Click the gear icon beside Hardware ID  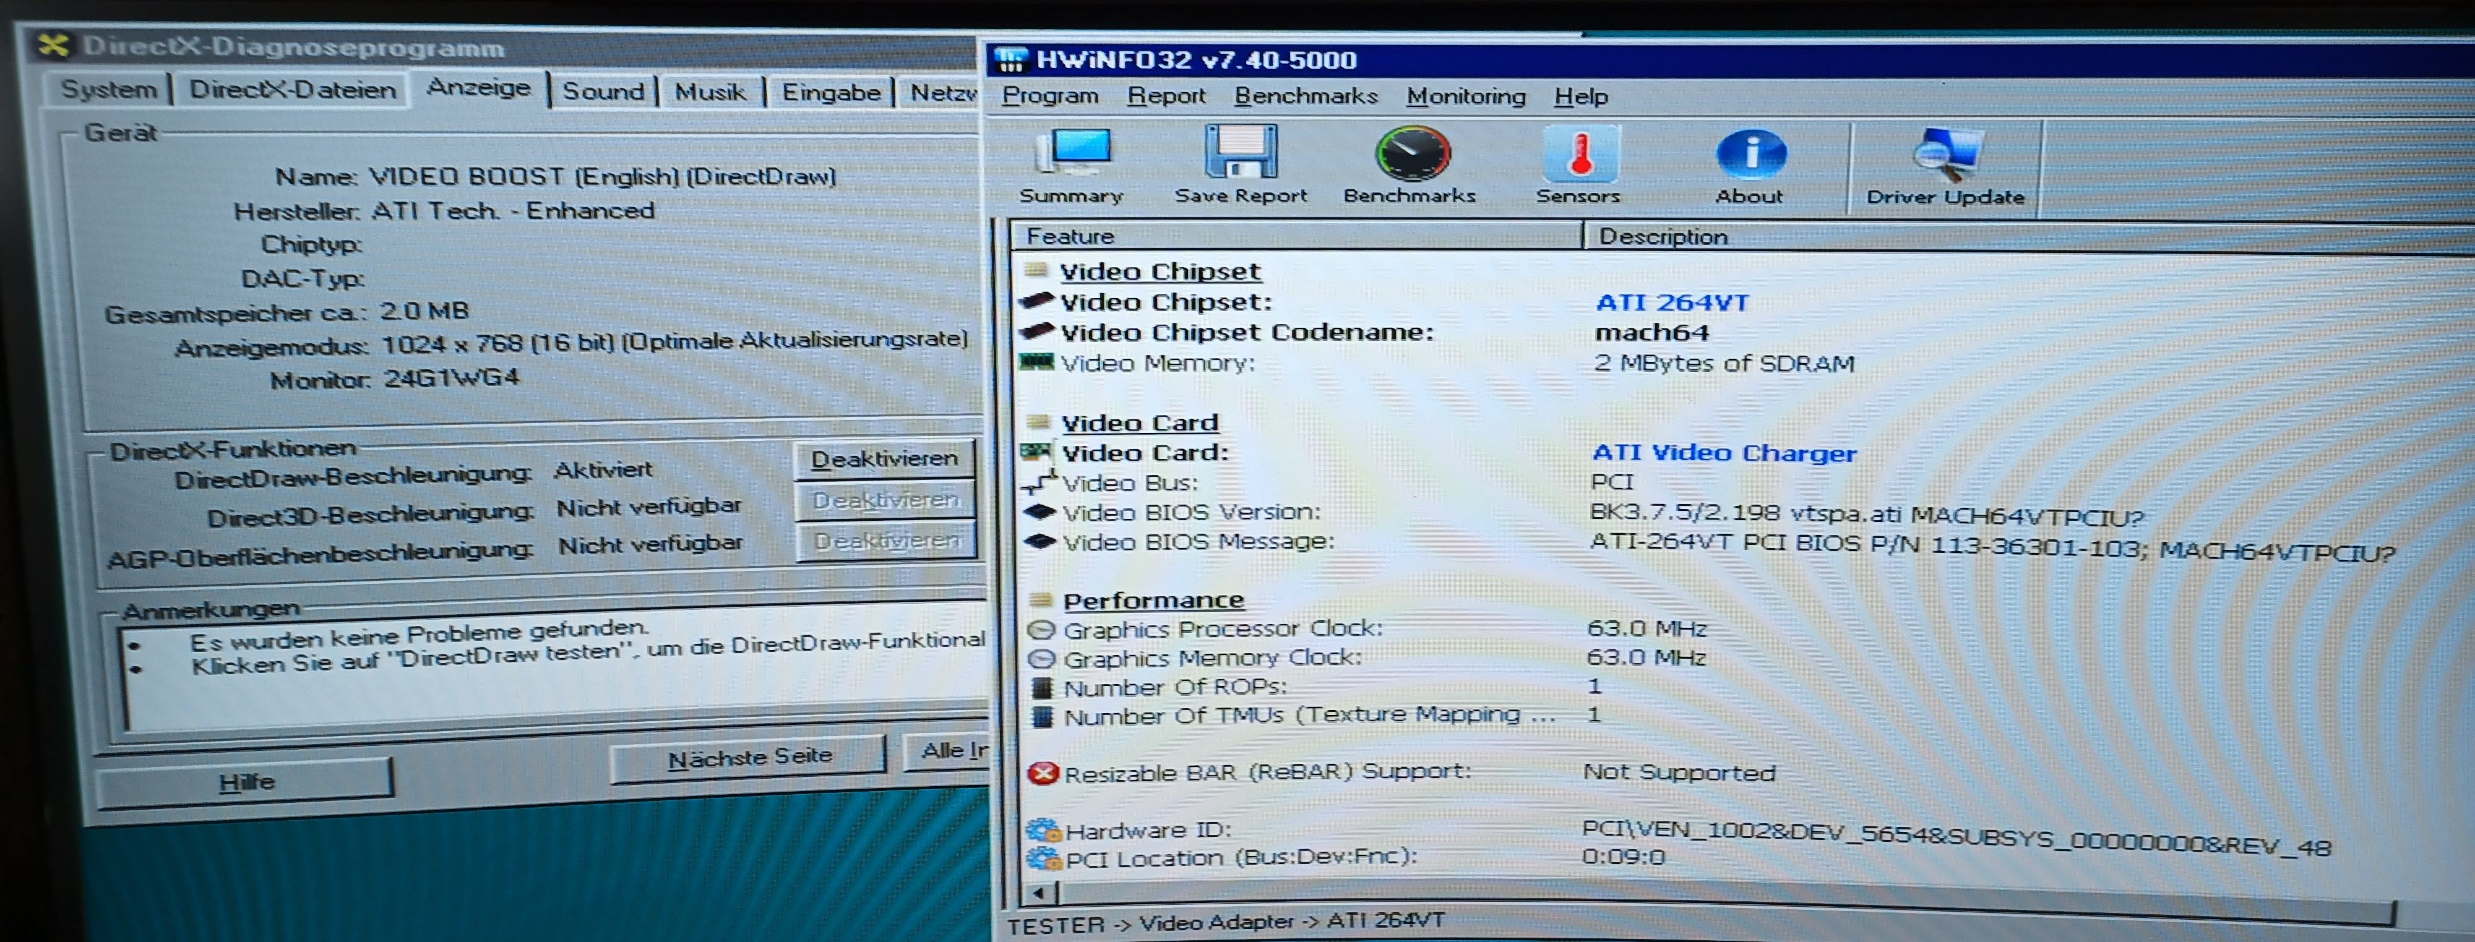click(x=1043, y=829)
